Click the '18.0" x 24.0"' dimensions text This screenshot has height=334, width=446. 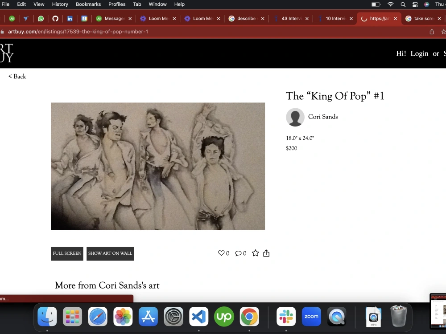click(x=300, y=138)
